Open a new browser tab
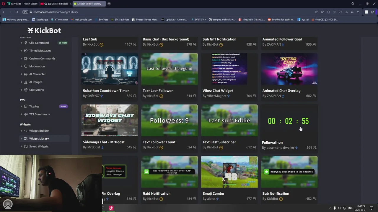This screenshot has height=212, width=378. coord(109,4)
